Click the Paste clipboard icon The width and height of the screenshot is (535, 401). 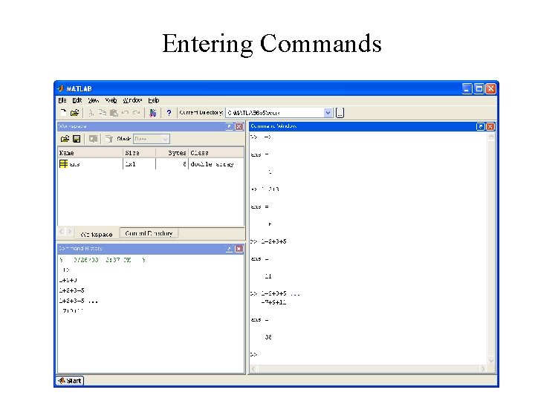click(114, 113)
